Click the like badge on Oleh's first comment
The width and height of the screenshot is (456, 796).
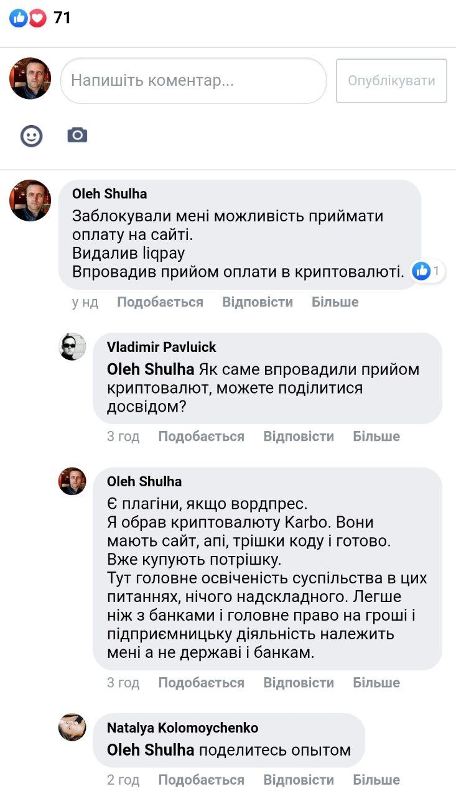tap(422, 271)
